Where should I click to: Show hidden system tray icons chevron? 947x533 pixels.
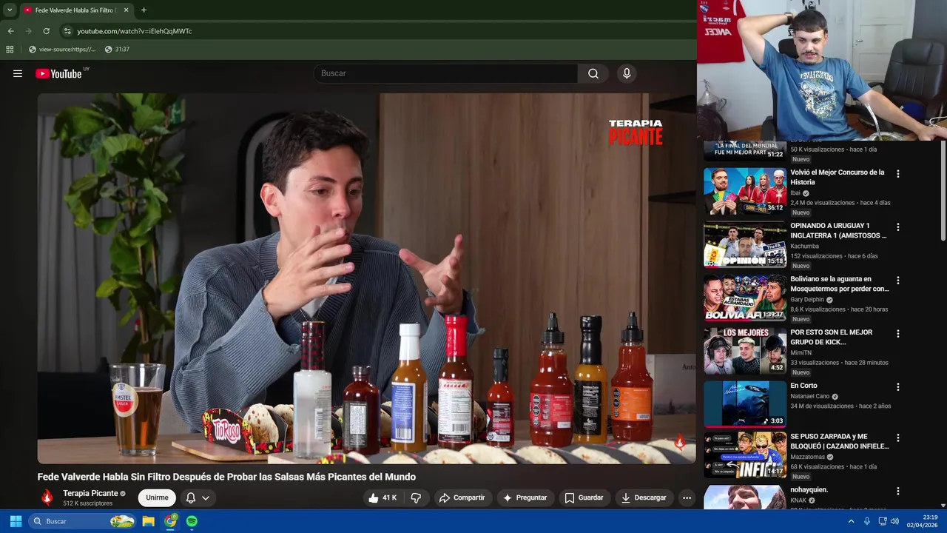[851, 521]
